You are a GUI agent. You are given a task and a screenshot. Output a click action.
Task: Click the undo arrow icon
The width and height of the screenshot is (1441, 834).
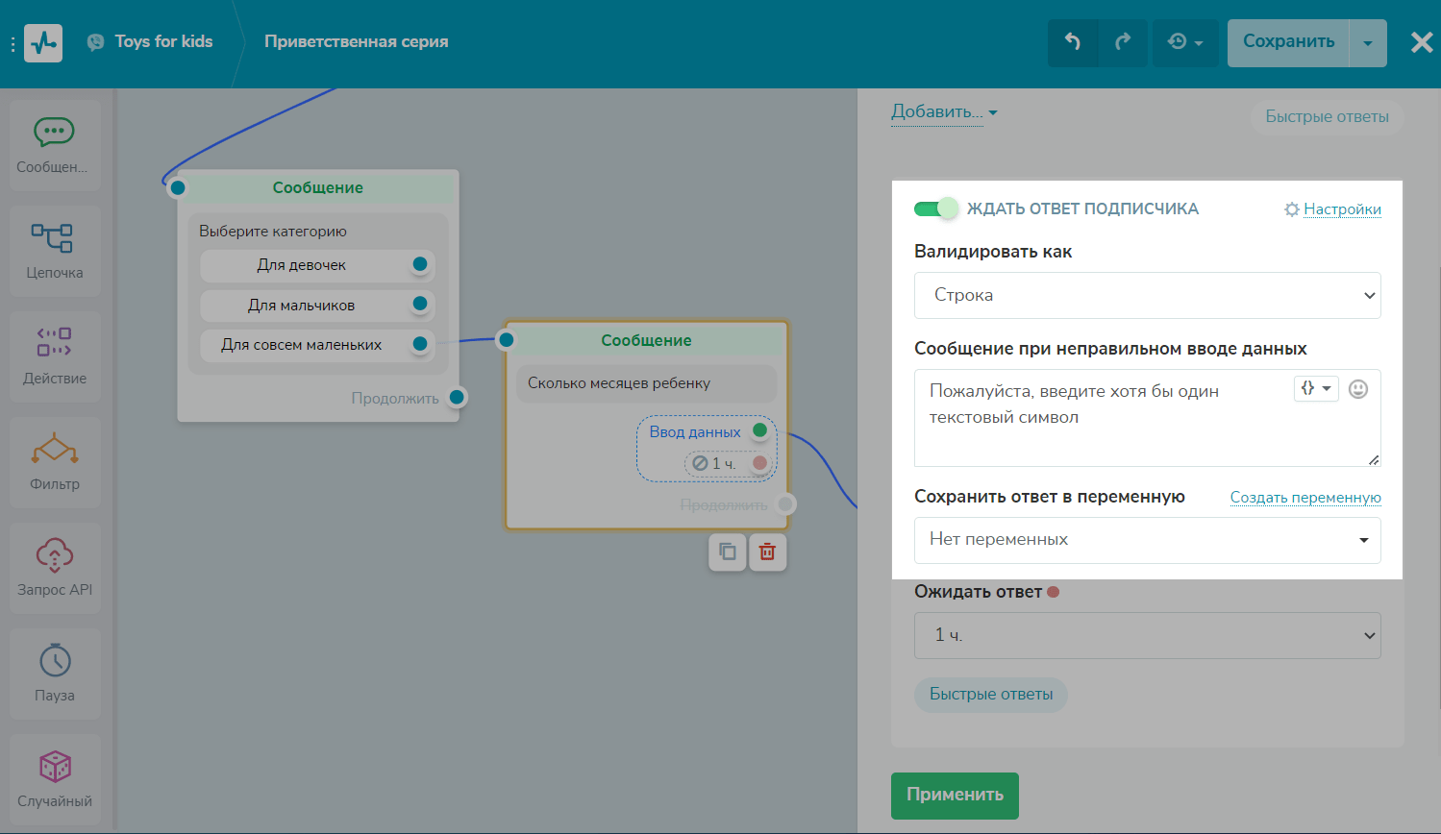[x=1073, y=42]
